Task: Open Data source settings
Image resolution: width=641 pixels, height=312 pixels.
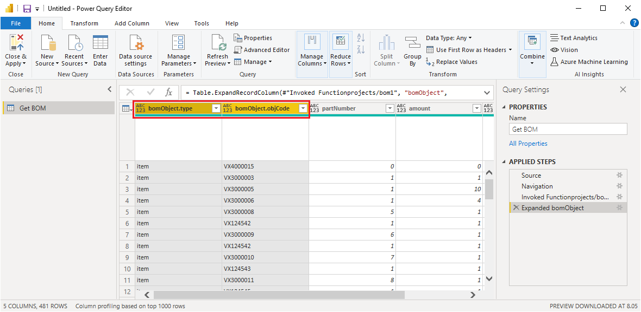Action: (135, 50)
